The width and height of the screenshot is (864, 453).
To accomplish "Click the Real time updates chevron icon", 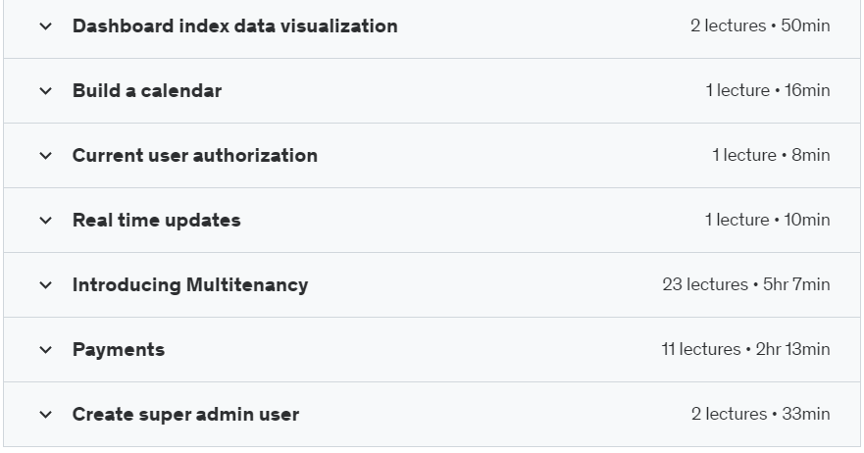I will pos(46,220).
